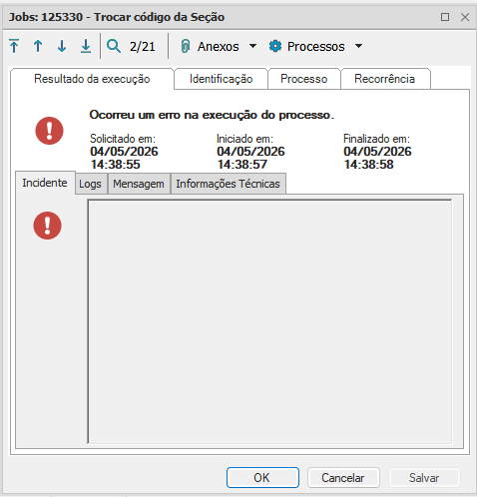The height and width of the screenshot is (497, 477).
Task: Open the Processo tab
Action: tap(303, 79)
